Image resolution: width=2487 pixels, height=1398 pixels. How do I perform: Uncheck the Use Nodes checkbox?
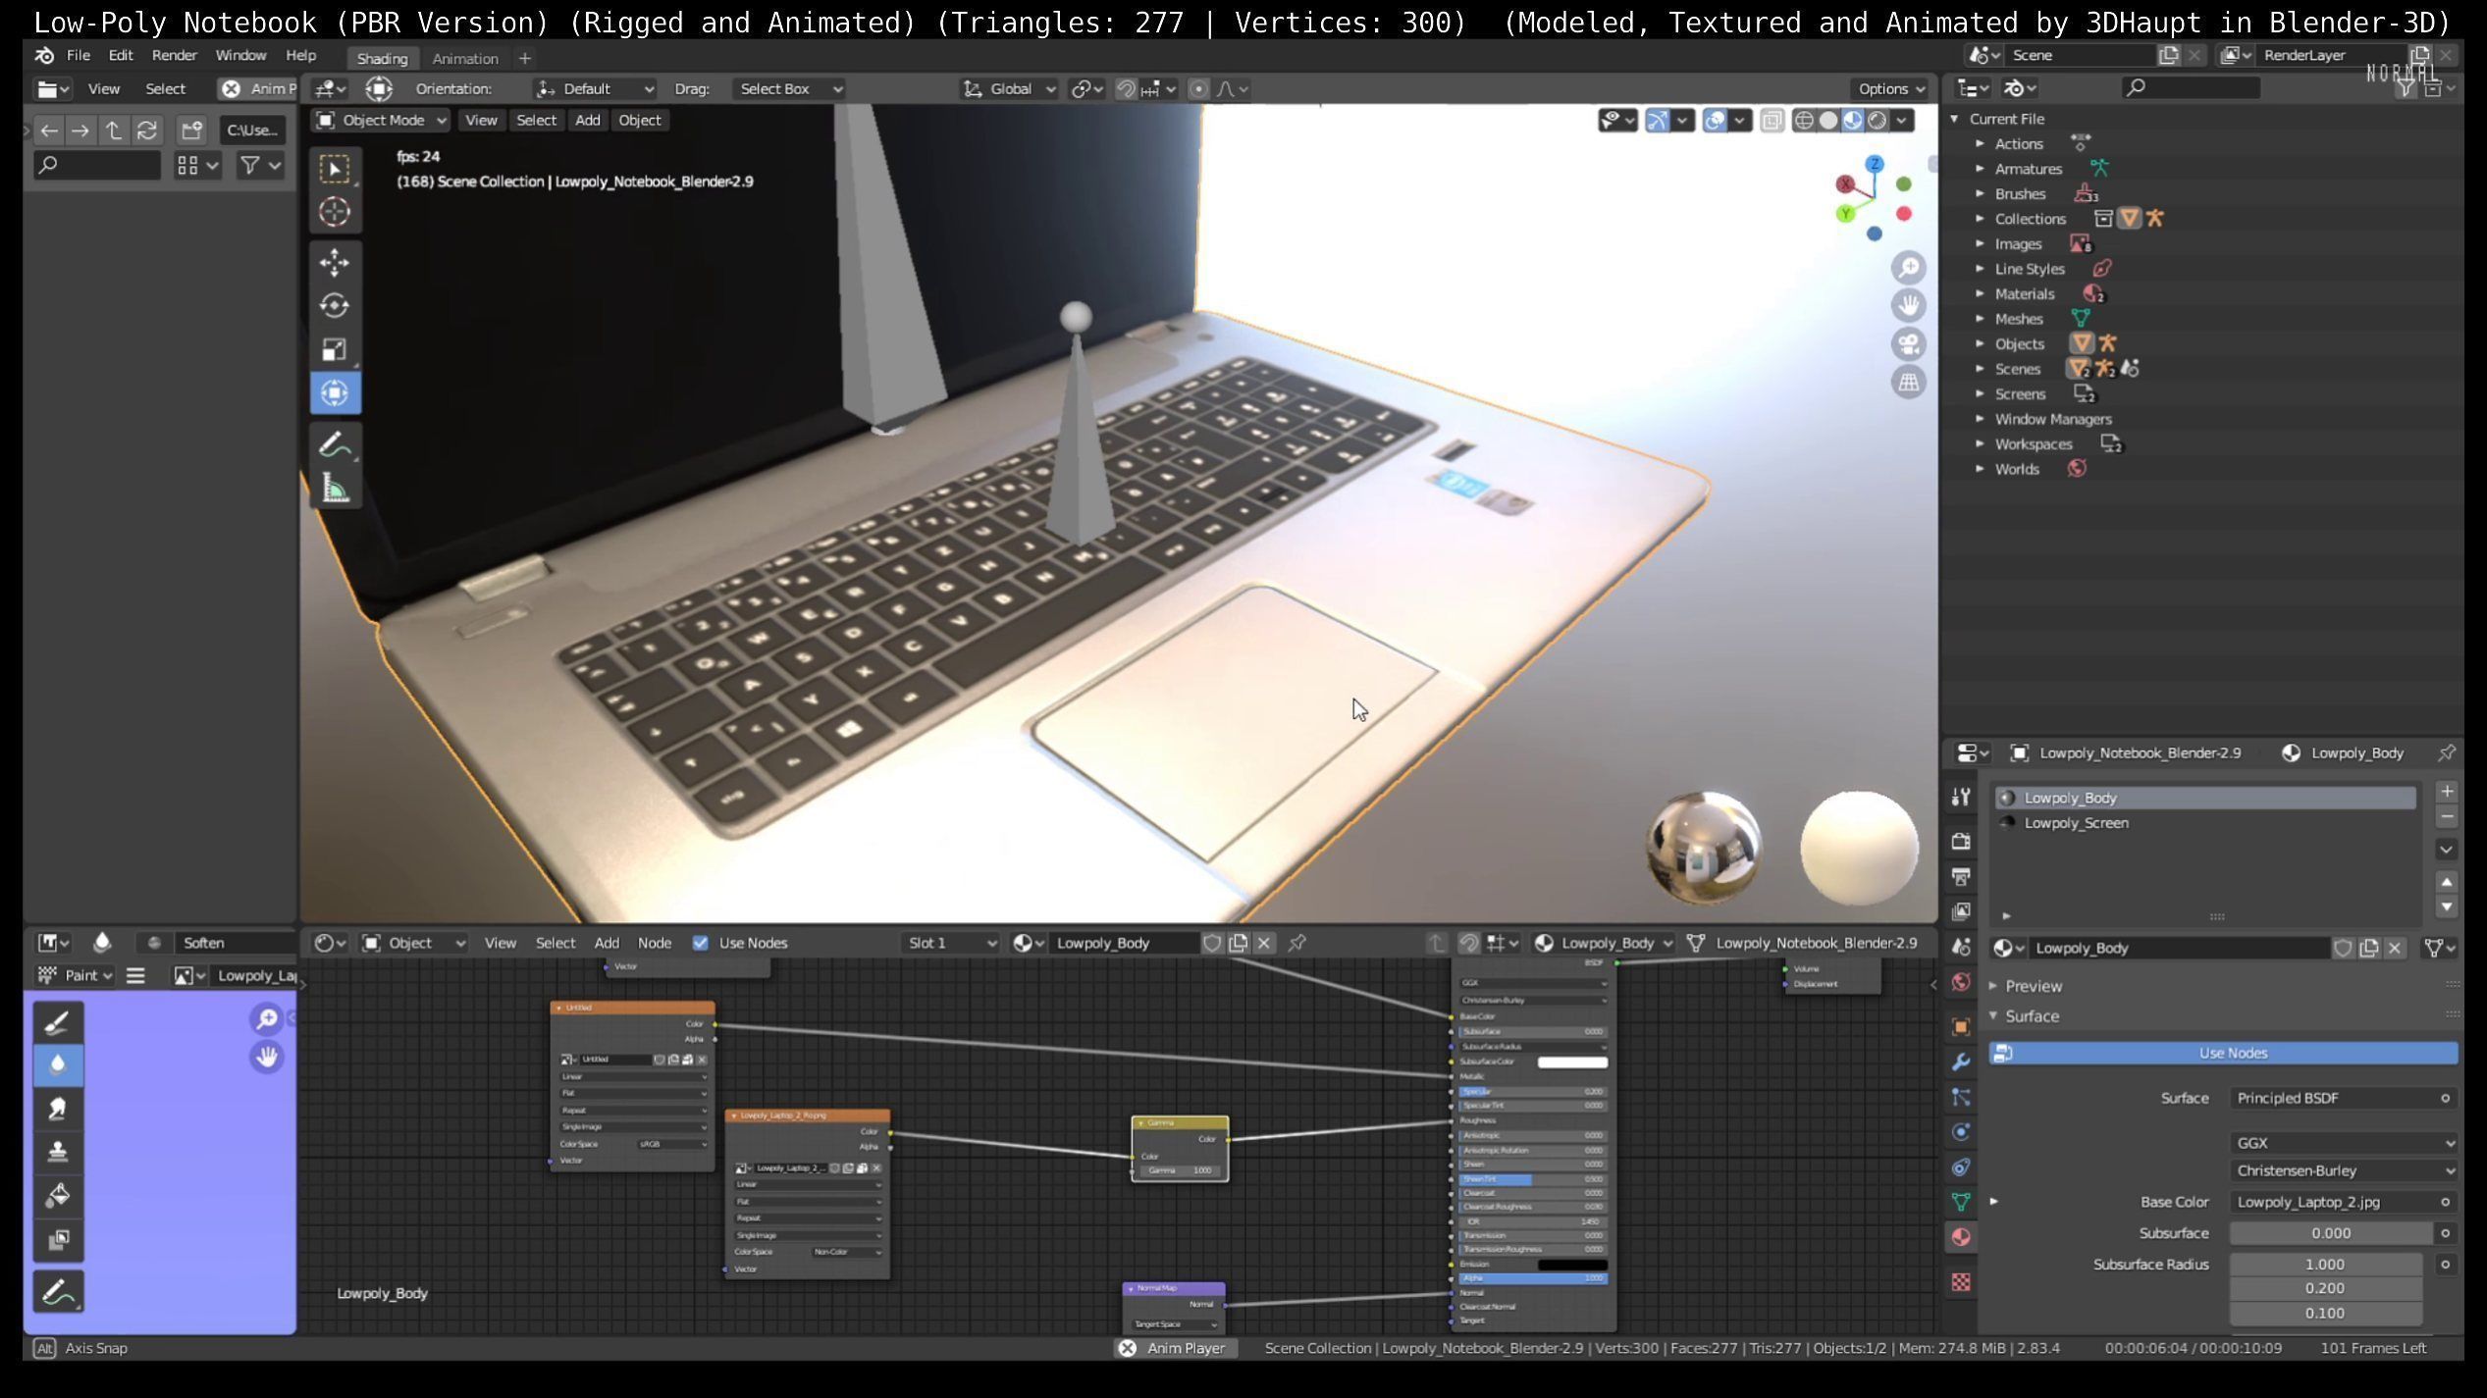[700, 943]
